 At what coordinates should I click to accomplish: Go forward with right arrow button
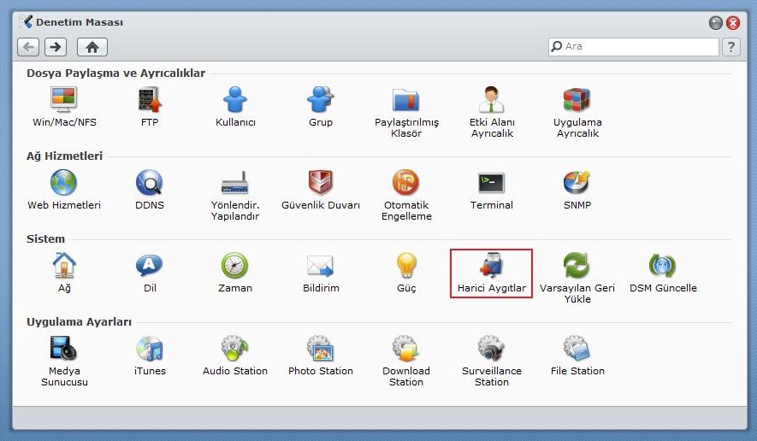56,47
